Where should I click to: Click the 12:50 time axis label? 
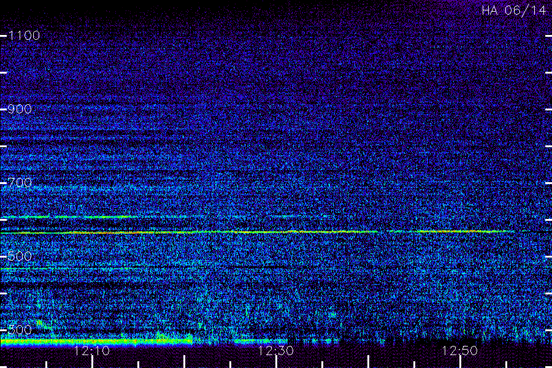[460, 351]
